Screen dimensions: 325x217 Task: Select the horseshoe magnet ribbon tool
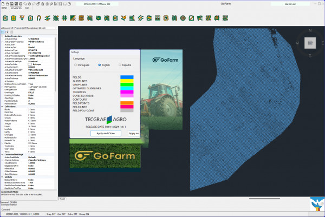pos(39,18)
